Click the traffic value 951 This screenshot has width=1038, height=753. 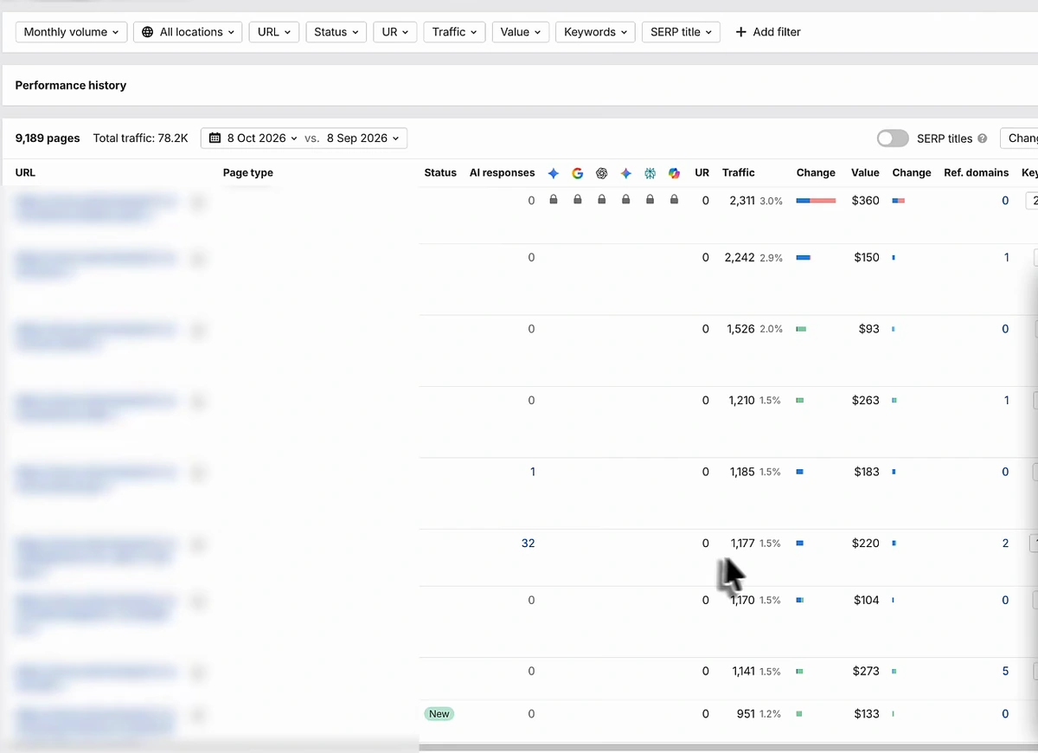coord(746,714)
